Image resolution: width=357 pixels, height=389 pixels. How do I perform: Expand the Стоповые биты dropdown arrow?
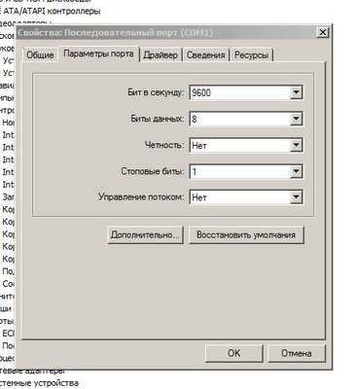296,171
